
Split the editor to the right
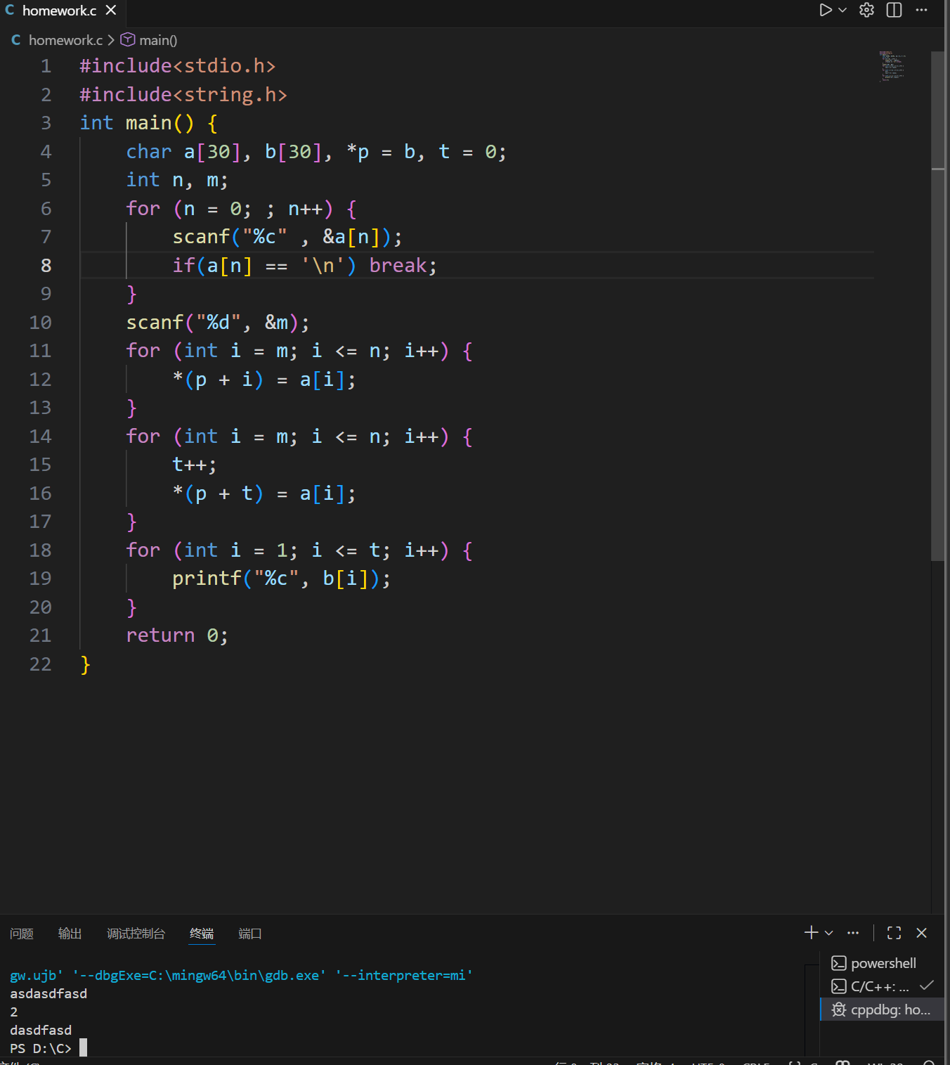click(894, 10)
